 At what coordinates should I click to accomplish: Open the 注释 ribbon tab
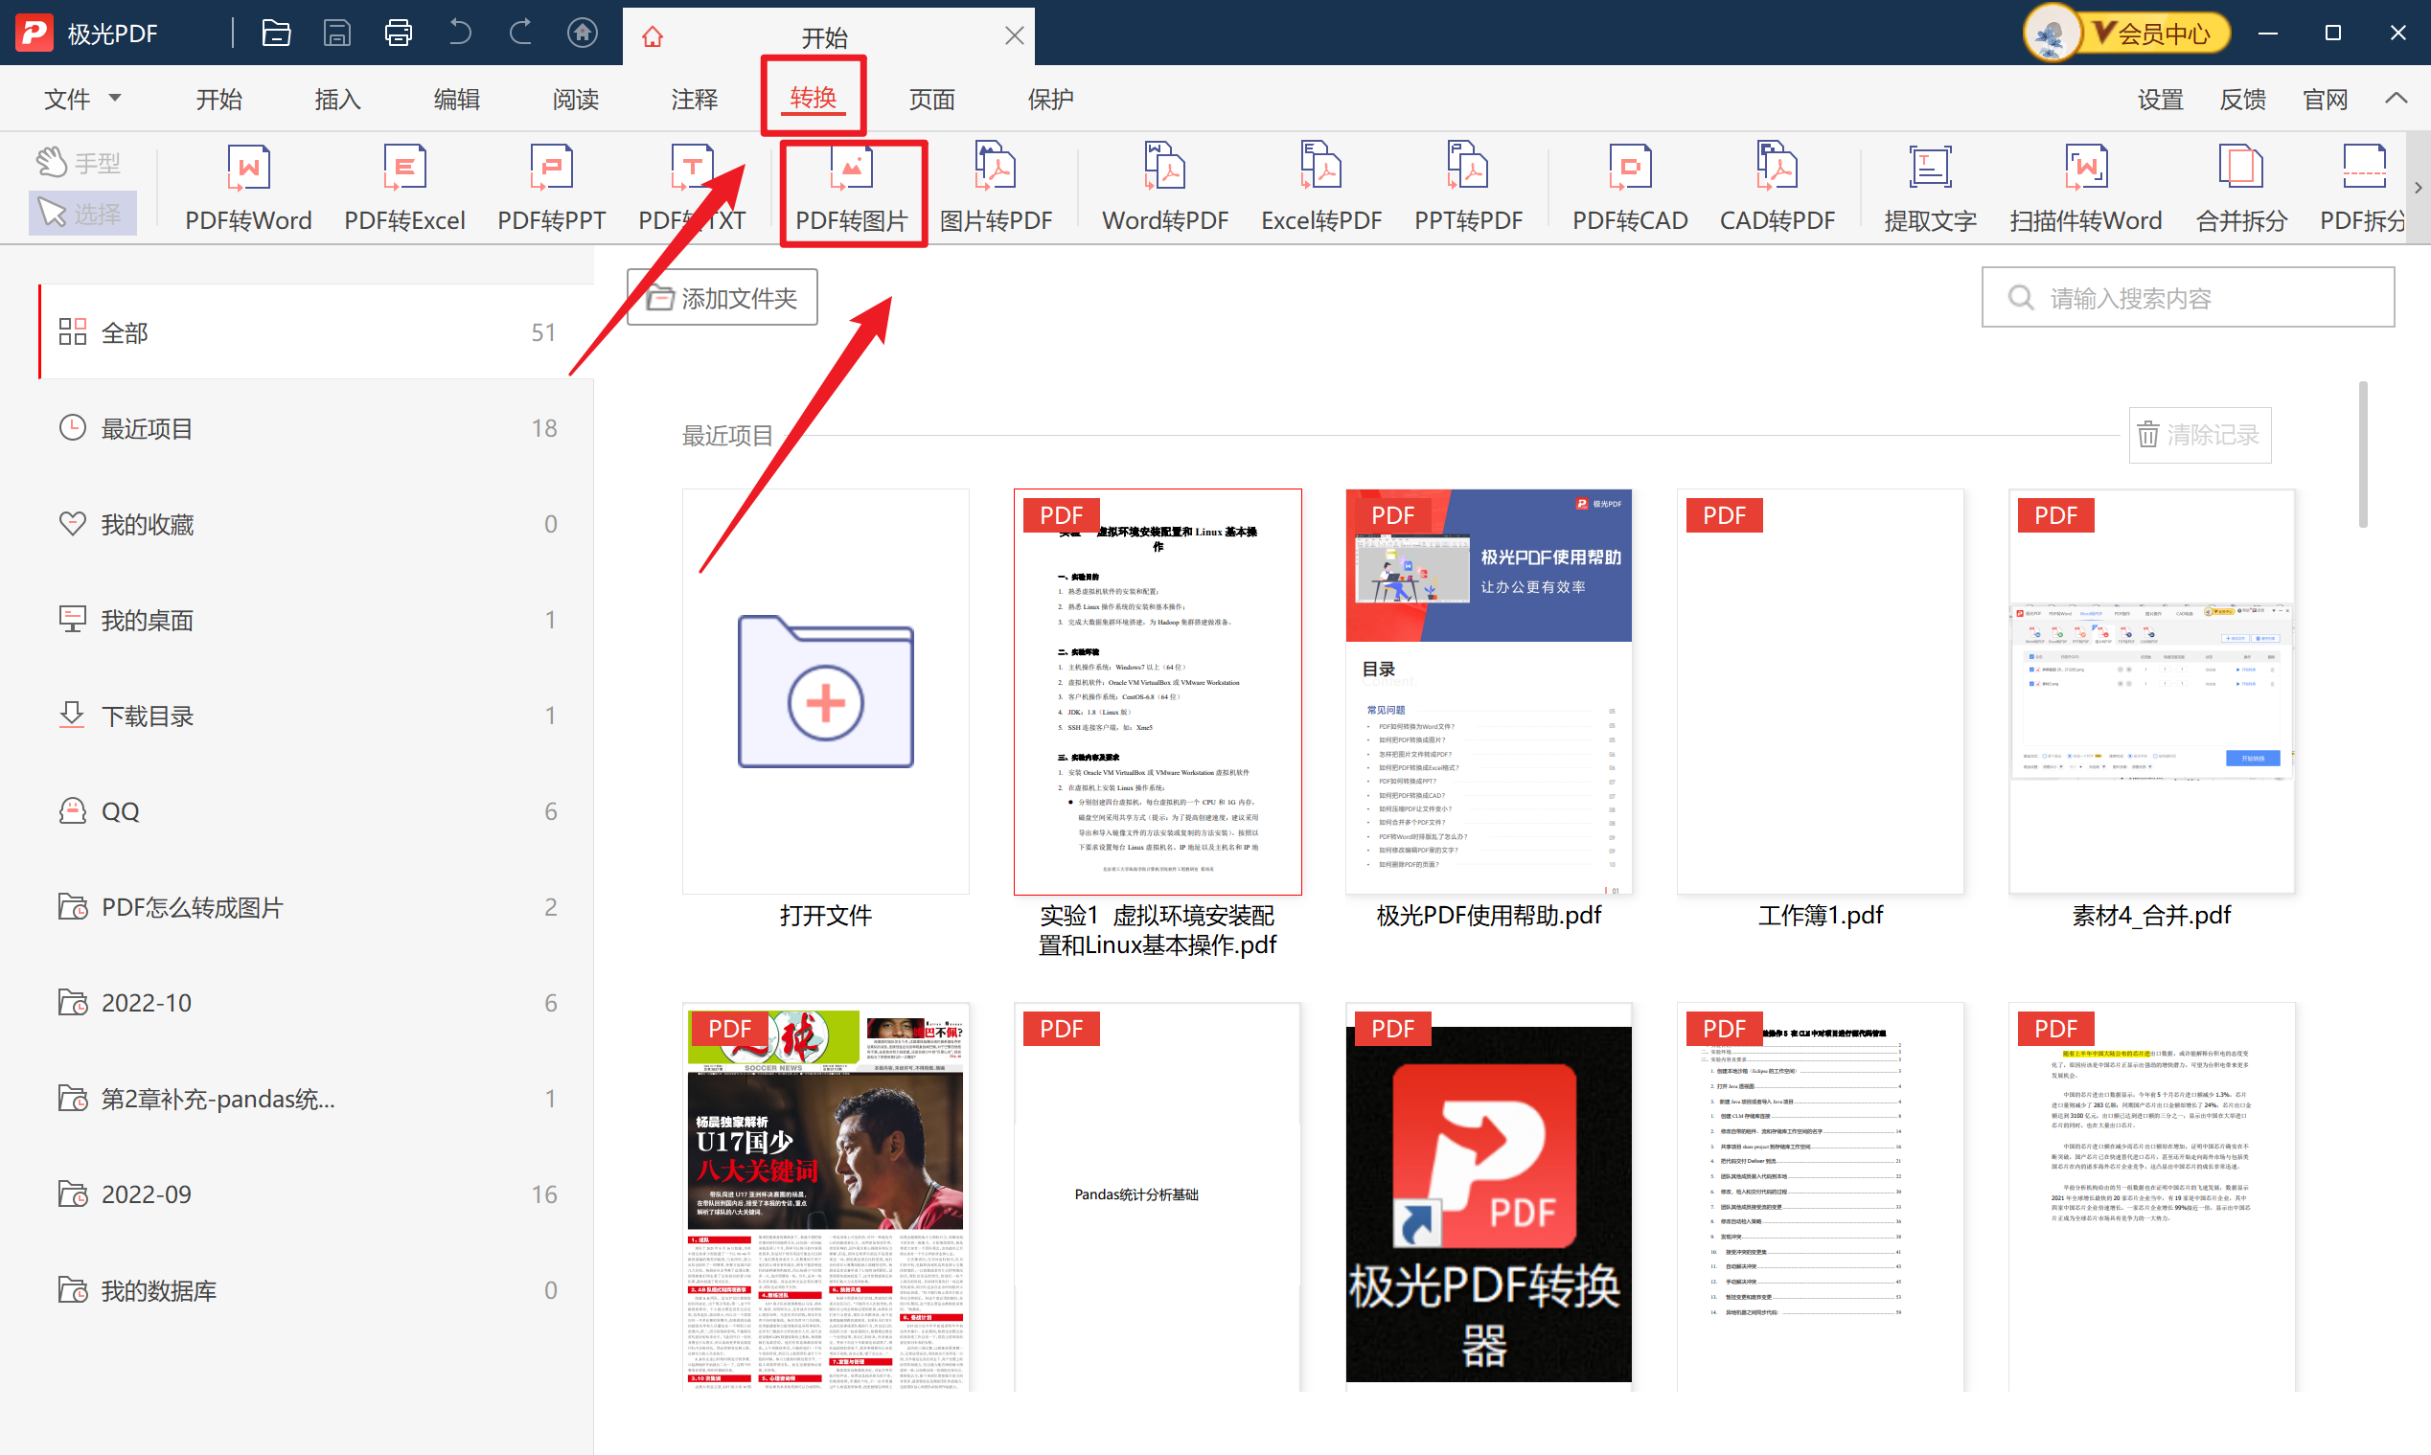point(695,99)
